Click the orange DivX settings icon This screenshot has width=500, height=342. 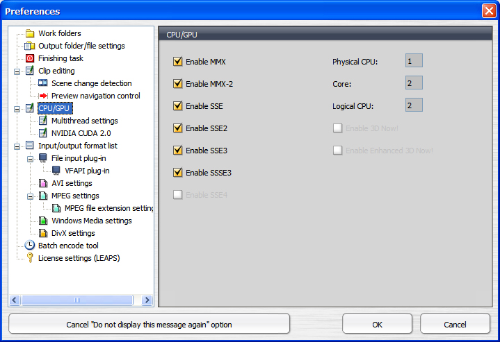coord(43,233)
